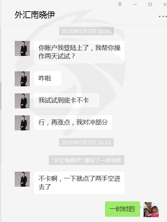Click sender avatar beside 你账户我登陆上了 message
167x222 pixels.
(22, 49)
